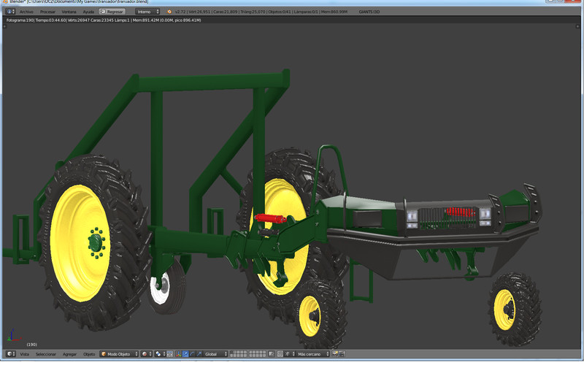Screen dimensions: 584x365
Task: Open the Más cercano snap target dropdown
Action: coord(312,354)
